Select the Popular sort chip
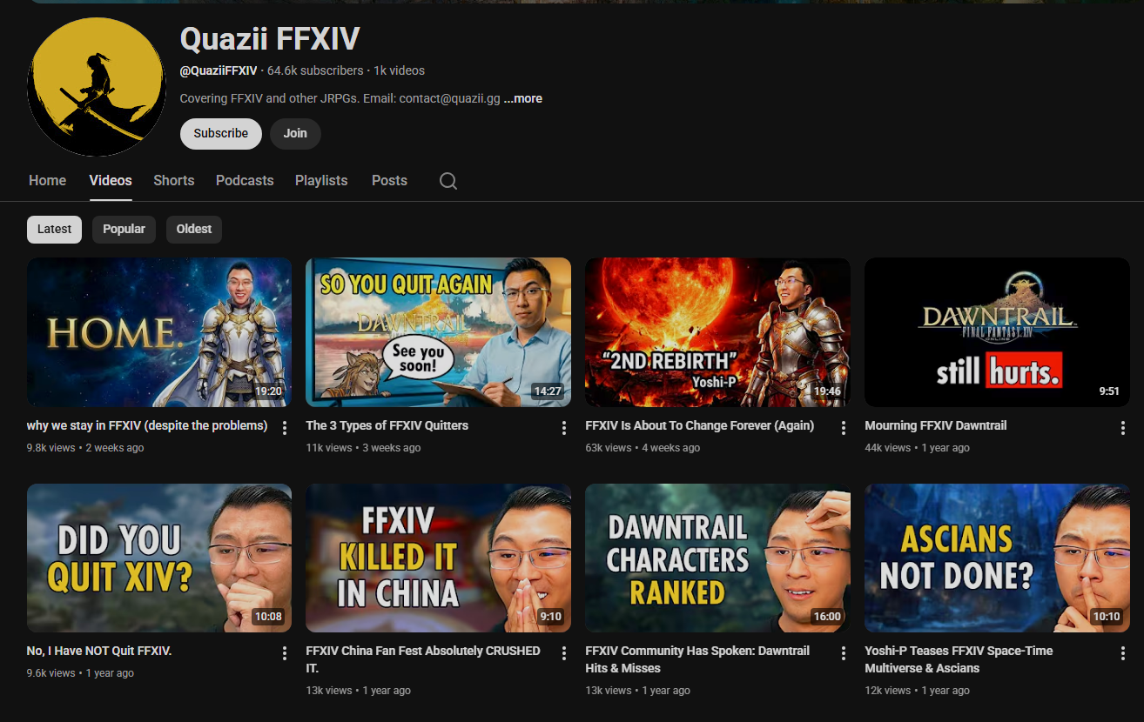Image resolution: width=1144 pixels, height=722 pixels. (124, 229)
